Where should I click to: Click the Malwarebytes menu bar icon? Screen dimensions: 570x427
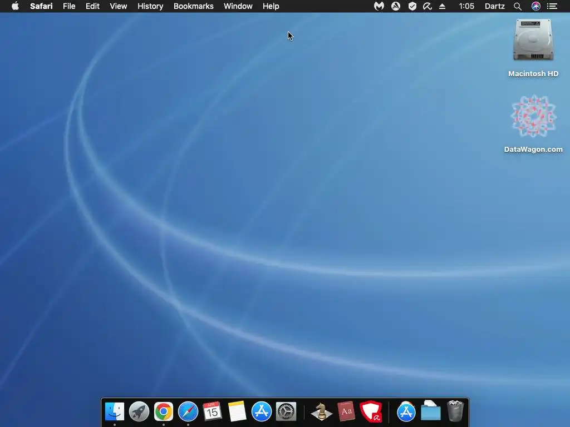pyautogui.click(x=379, y=6)
